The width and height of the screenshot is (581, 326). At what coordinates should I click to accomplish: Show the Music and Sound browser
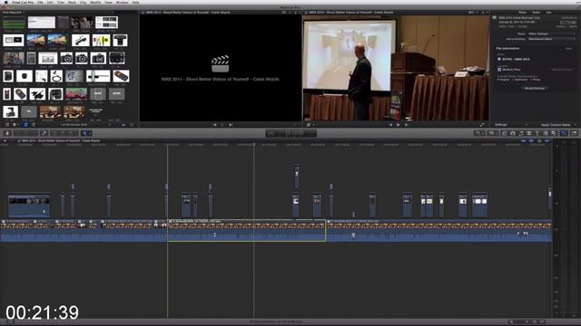(521, 133)
